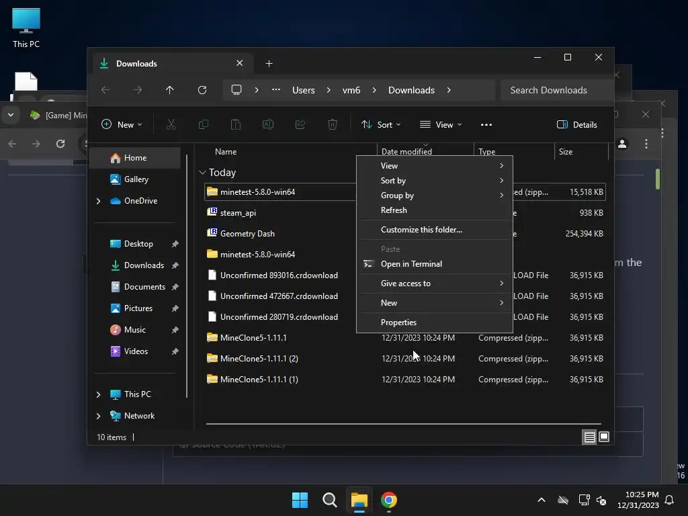Sort by Name column header
Image resolution: width=688 pixels, height=516 pixels.
pos(226,152)
